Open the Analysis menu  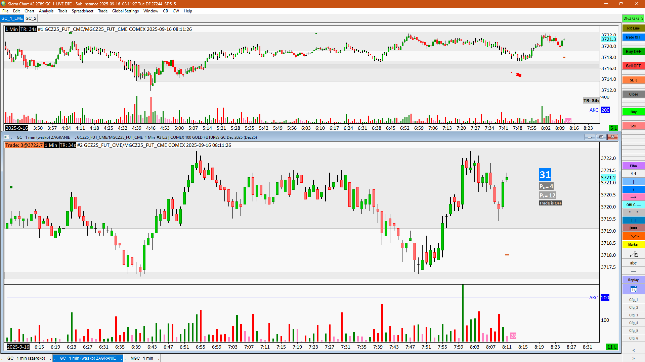click(x=46, y=11)
